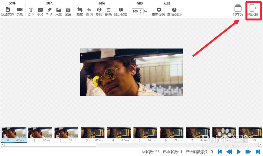The image size is (263, 156).
Task: Click the timeline scrollbar left arrow
Action: 3,145
